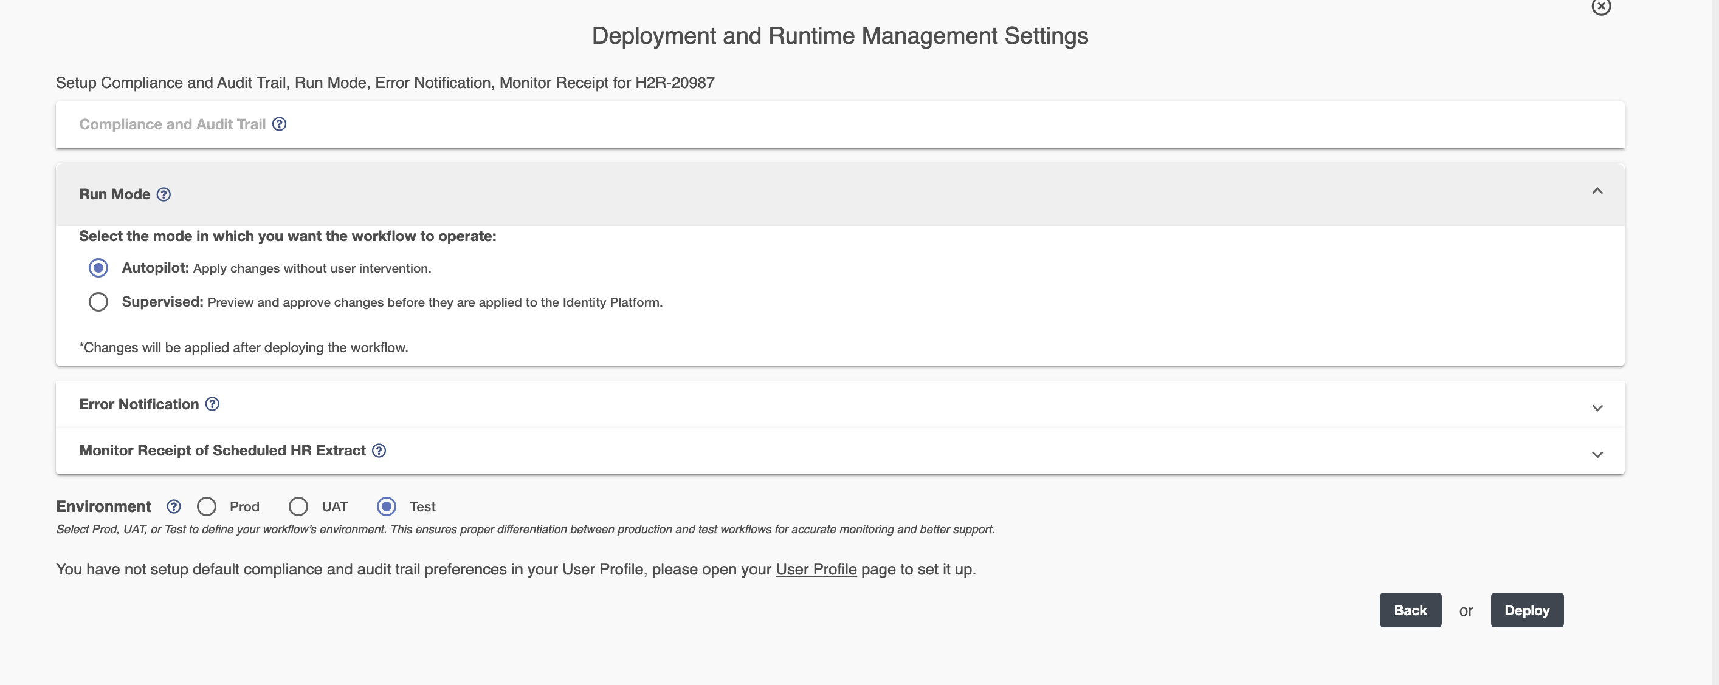Expand the Error Notification section chevron
This screenshot has width=1719, height=685.
pyautogui.click(x=1597, y=407)
